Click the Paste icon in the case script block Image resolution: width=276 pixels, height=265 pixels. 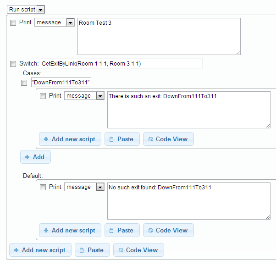(x=111, y=139)
